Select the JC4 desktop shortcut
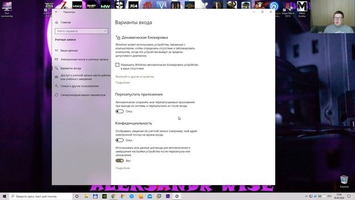Image resolution: width=355 pixels, height=200 pixels. coord(133,5)
